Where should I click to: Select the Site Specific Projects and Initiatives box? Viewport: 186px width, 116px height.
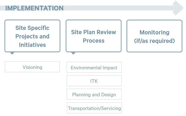coord(32,36)
